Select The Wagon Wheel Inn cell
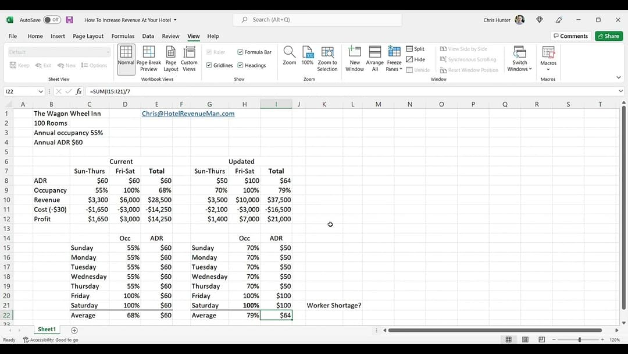Image resolution: width=628 pixels, height=354 pixels. pos(67,114)
